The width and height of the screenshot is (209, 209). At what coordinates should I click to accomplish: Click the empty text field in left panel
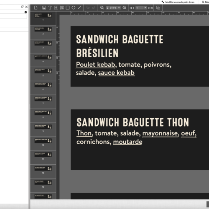tap(13, 16)
